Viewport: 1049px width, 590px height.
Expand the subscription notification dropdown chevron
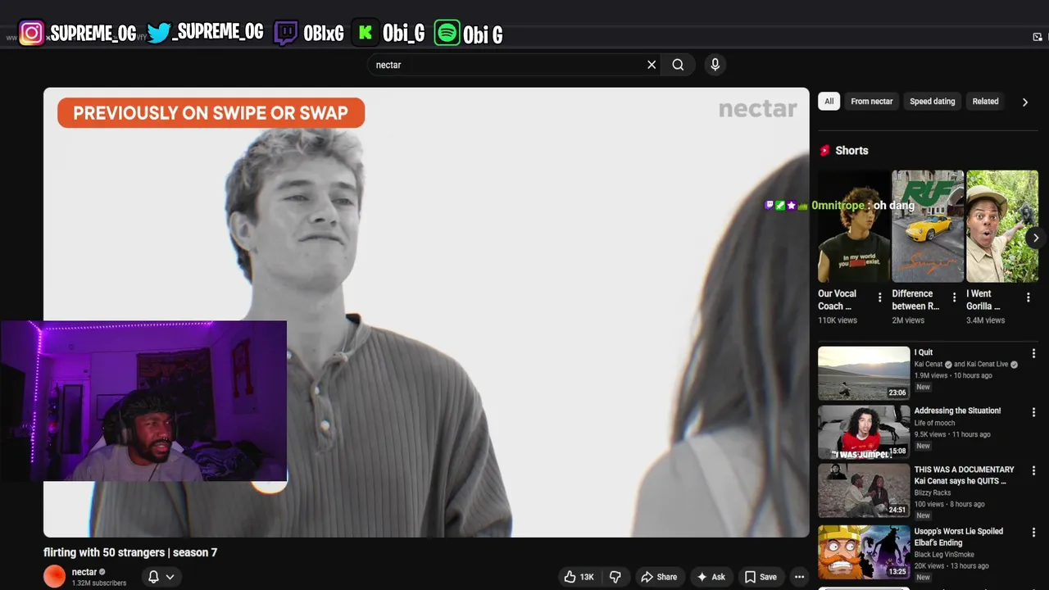tap(170, 577)
